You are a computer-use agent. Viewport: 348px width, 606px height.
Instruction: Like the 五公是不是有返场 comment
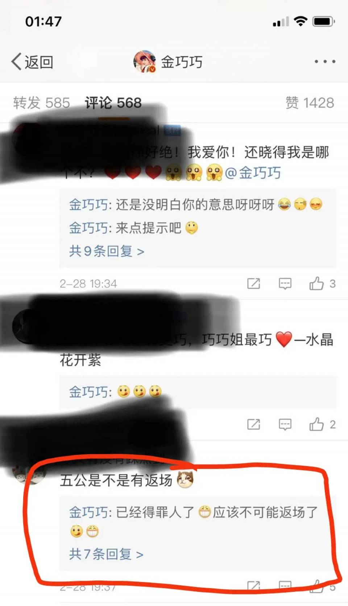click(322, 586)
